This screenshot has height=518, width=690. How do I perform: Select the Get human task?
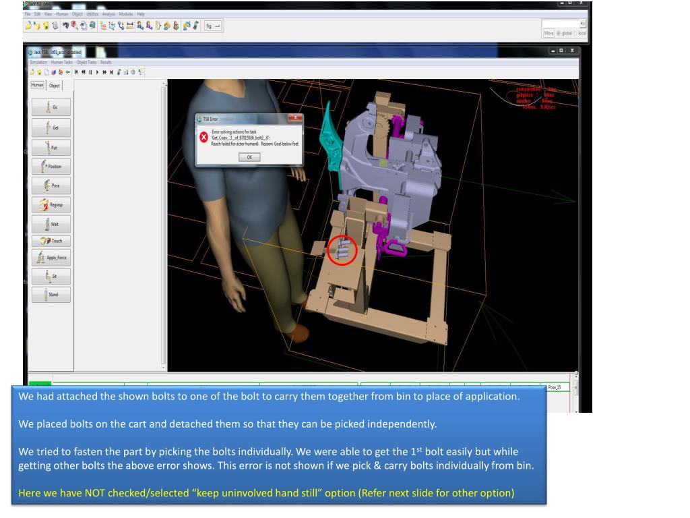coord(51,127)
